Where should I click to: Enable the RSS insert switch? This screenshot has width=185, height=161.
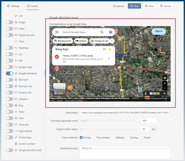(10, 61)
